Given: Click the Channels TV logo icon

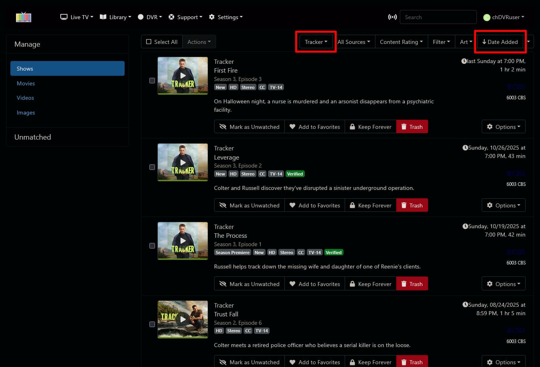Looking at the screenshot, I should [x=24, y=17].
